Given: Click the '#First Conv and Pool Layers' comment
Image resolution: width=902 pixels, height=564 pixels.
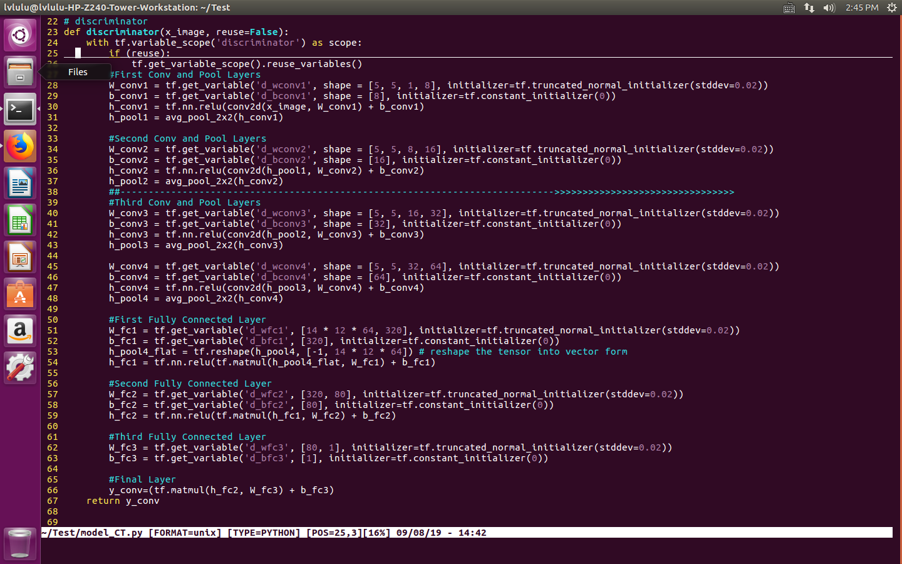Looking at the screenshot, I should coord(185,75).
